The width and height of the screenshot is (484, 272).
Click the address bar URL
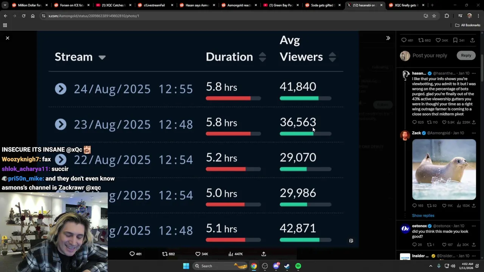(94, 16)
